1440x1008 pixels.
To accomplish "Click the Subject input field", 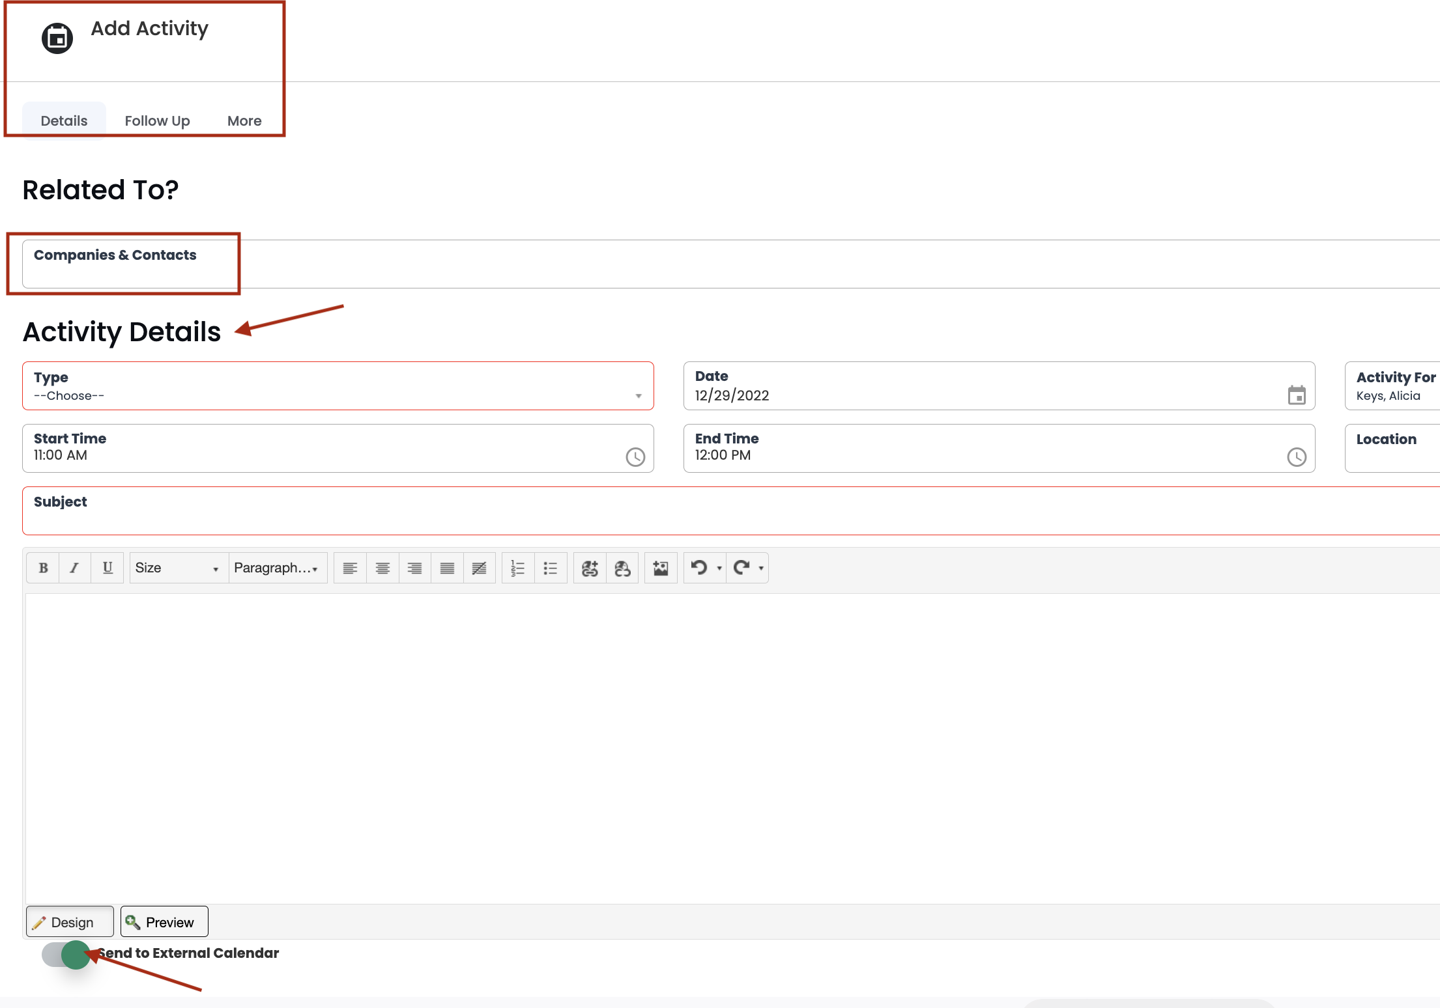I will coord(731,511).
